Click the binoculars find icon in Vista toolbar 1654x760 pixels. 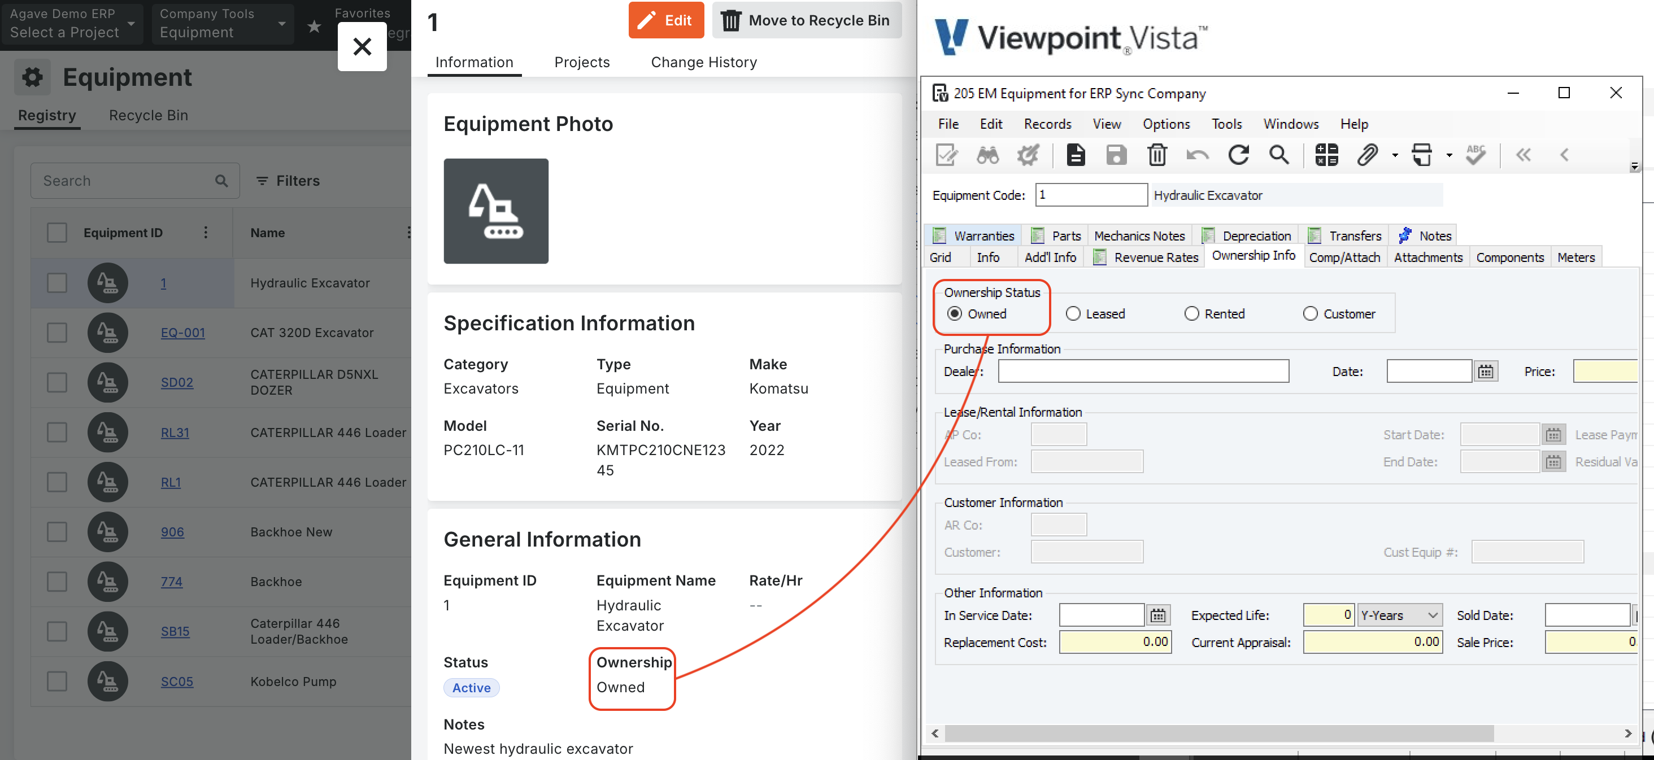pyautogui.click(x=987, y=155)
